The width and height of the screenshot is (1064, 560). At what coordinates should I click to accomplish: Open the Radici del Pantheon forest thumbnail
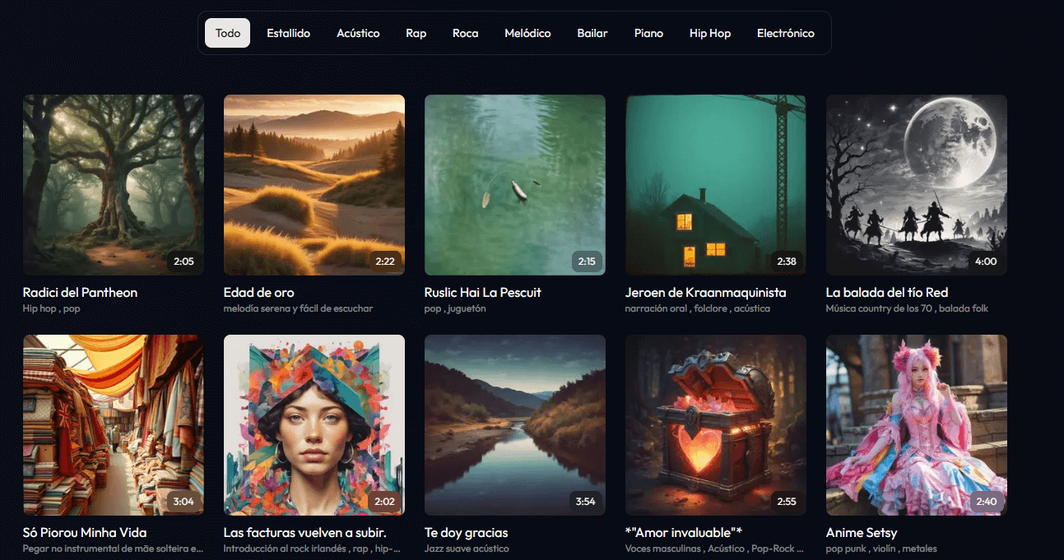pyautogui.click(x=114, y=185)
